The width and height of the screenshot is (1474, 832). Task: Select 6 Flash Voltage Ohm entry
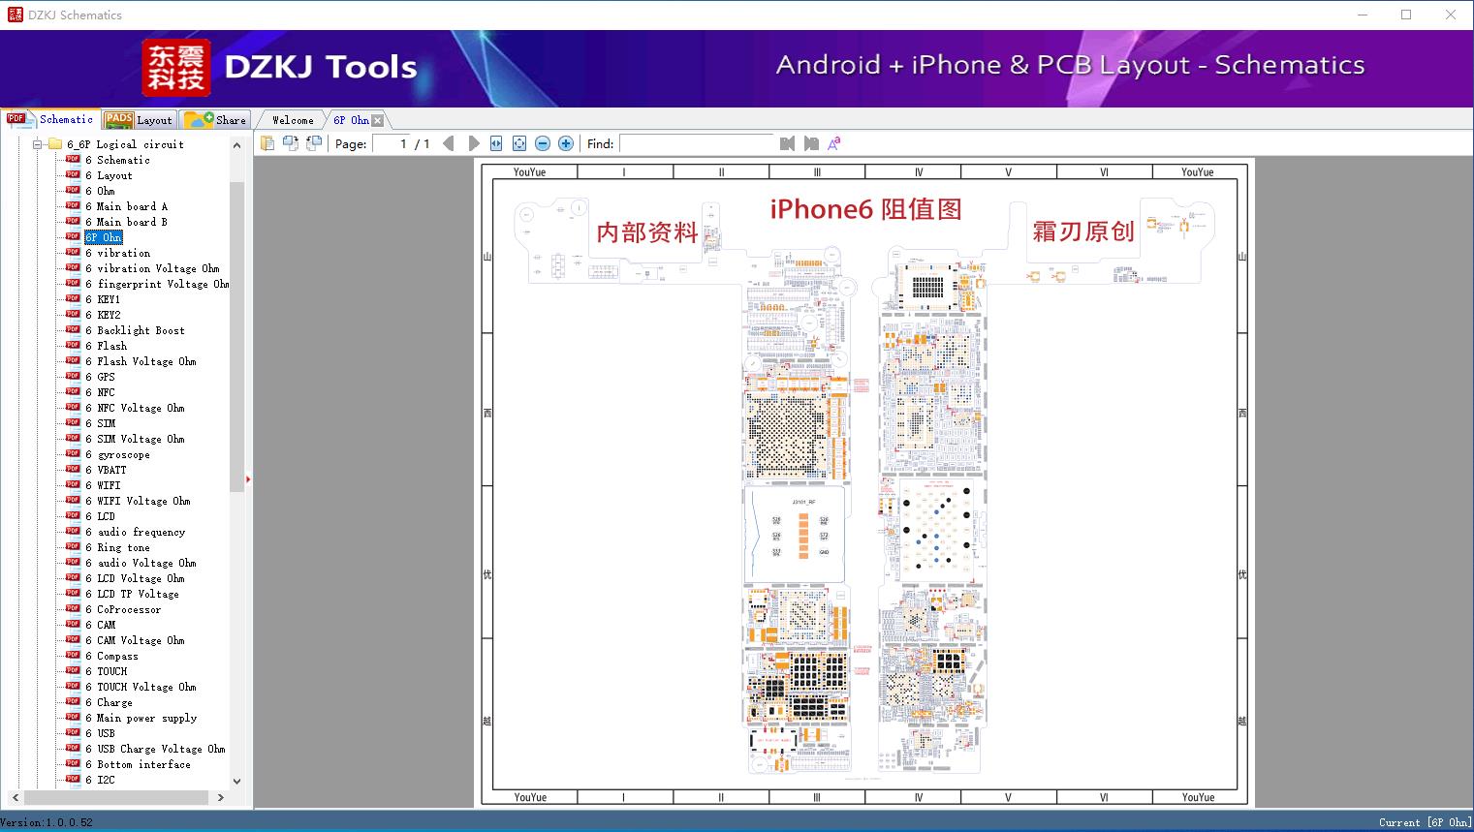click(141, 361)
